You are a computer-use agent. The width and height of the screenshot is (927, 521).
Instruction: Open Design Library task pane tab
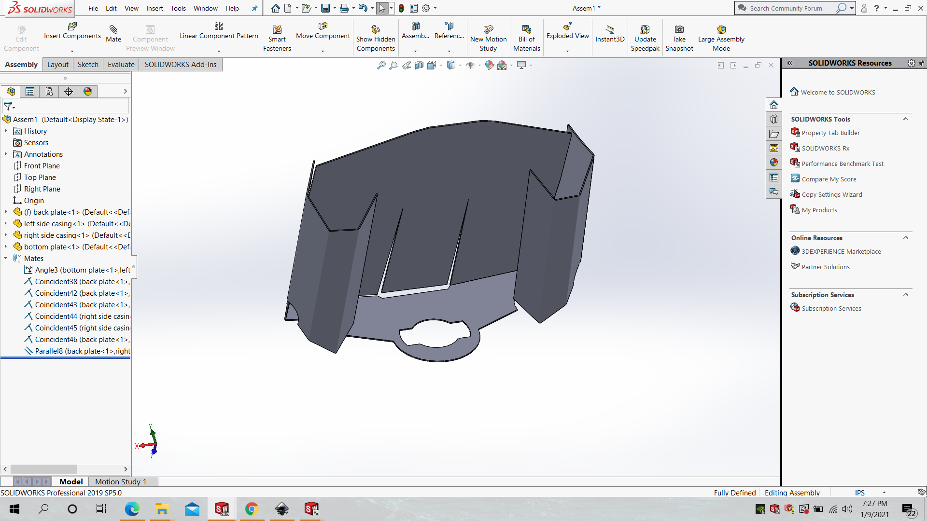[x=774, y=119]
